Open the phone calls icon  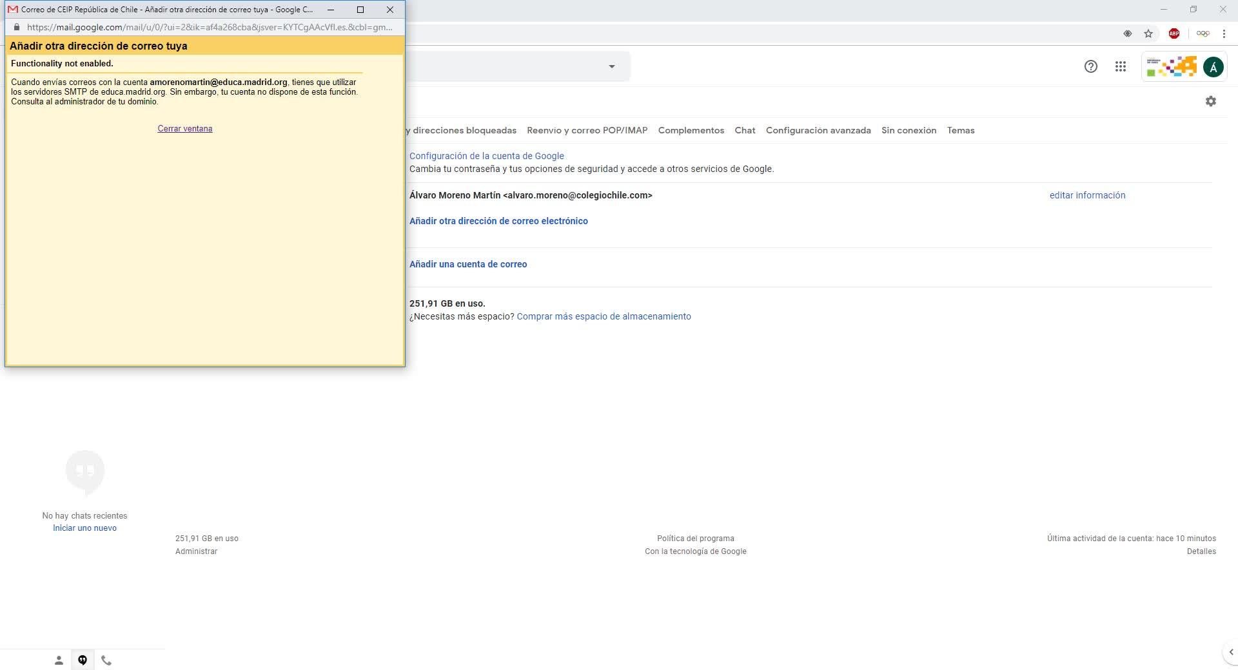point(106,660)
